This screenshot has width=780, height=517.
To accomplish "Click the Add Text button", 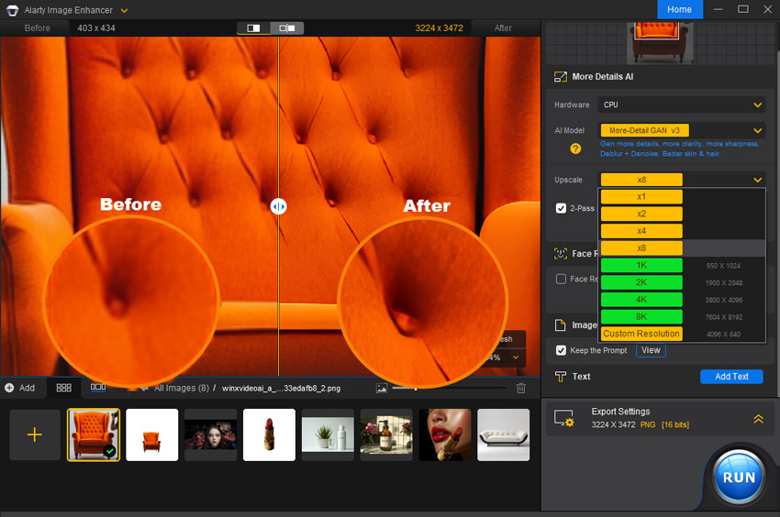I will pyautogui.click(x=731, y=377).
